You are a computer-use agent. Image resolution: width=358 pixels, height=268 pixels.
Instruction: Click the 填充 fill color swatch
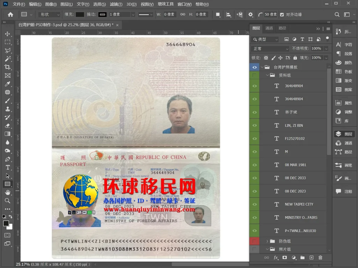coord(80,15)
